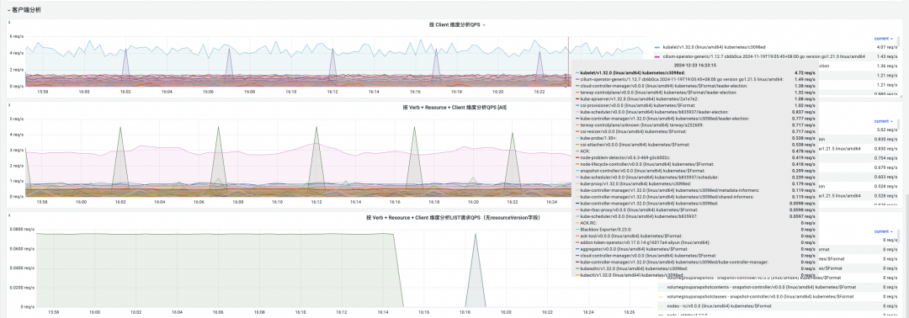Open the 按 Verb + Resource + Client 维度分析QPS [All] title
This screenshot has height=318, width=909.
(454, 107)
